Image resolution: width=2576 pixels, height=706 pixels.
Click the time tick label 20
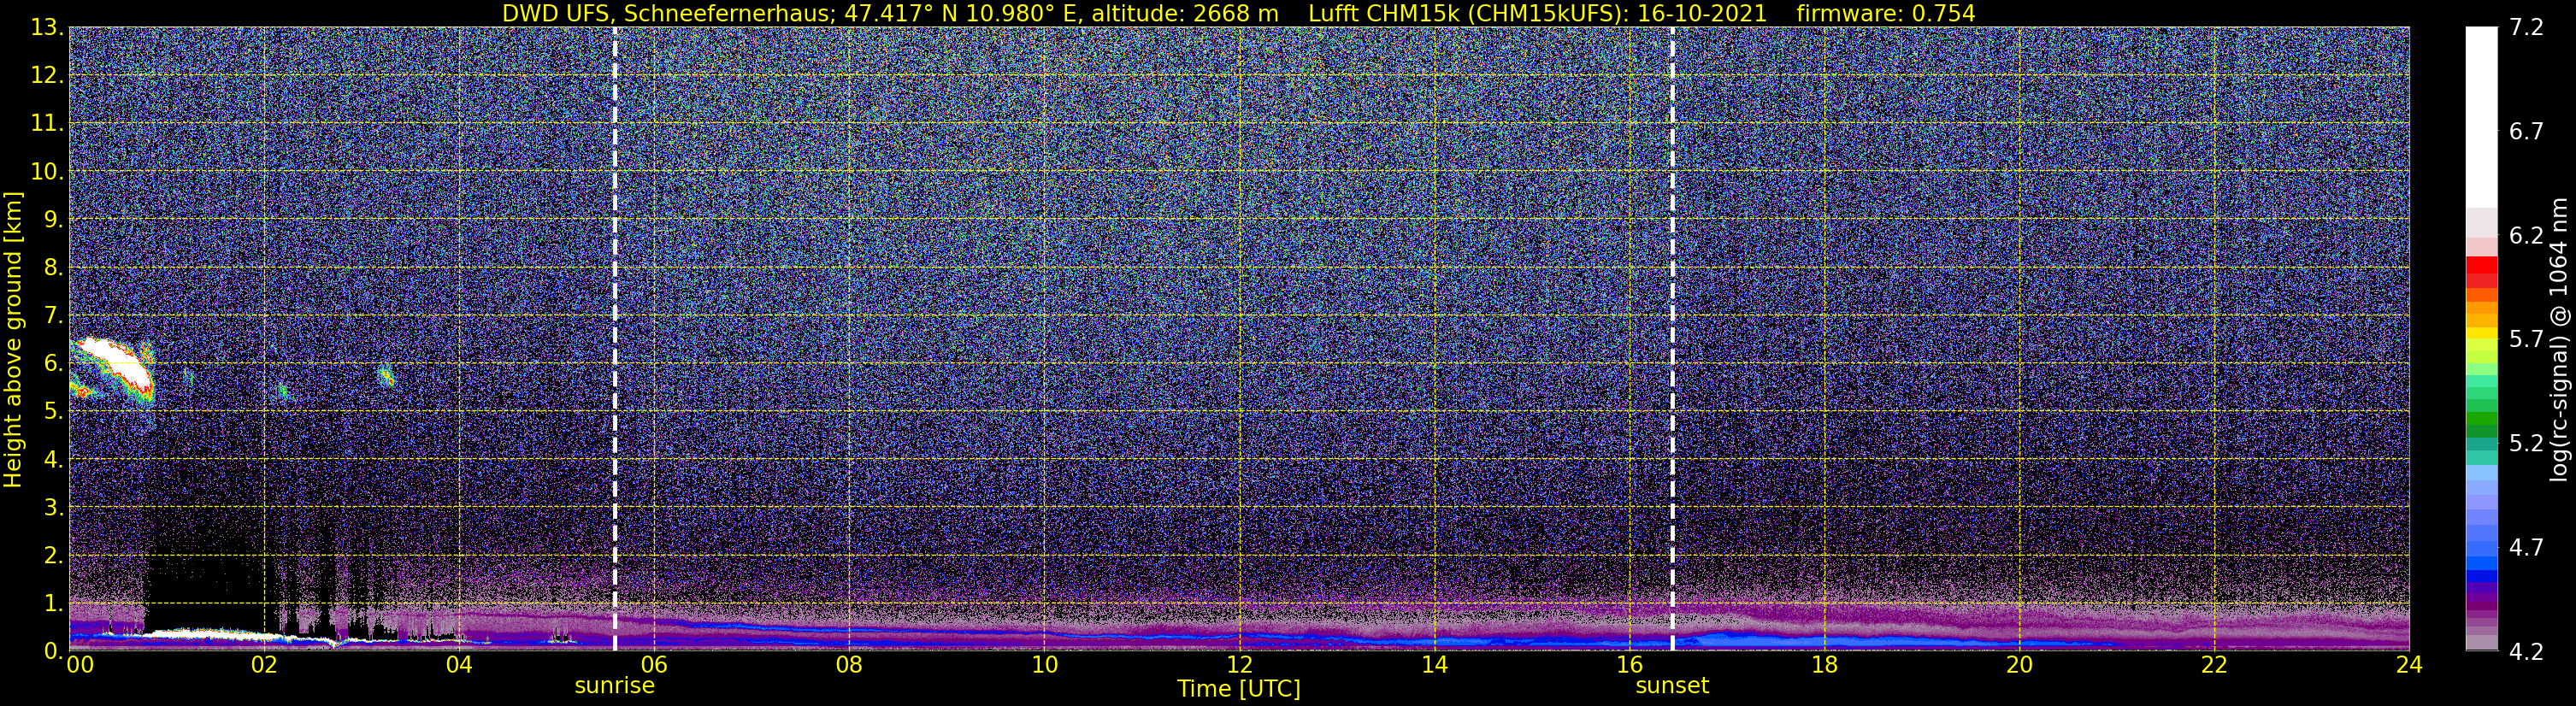(2019, 665)
